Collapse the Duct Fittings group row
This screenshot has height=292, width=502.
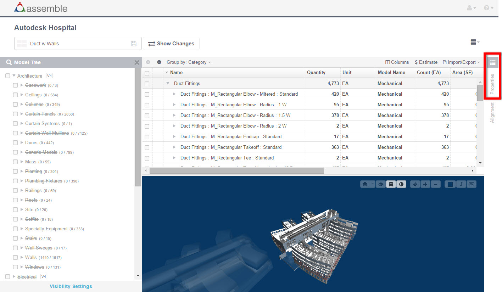[168, 84]
